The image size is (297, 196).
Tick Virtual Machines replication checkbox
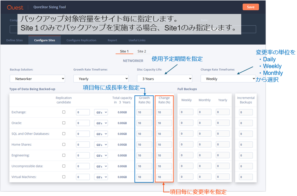(x=64, y=177)
